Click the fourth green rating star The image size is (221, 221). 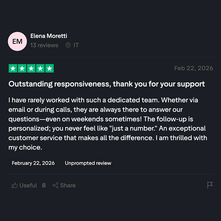click(x=40, y=69)
